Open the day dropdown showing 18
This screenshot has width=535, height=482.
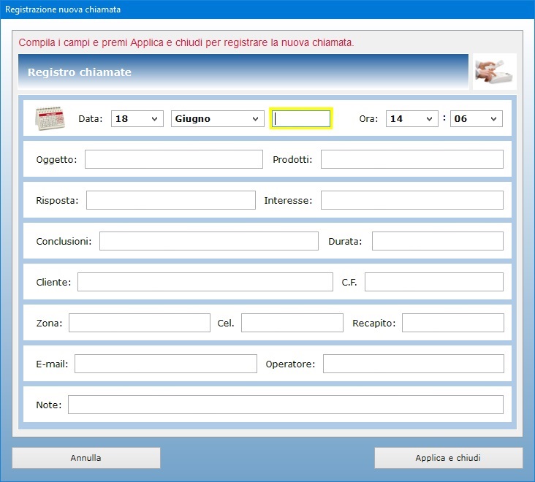(x=137, y=118)
